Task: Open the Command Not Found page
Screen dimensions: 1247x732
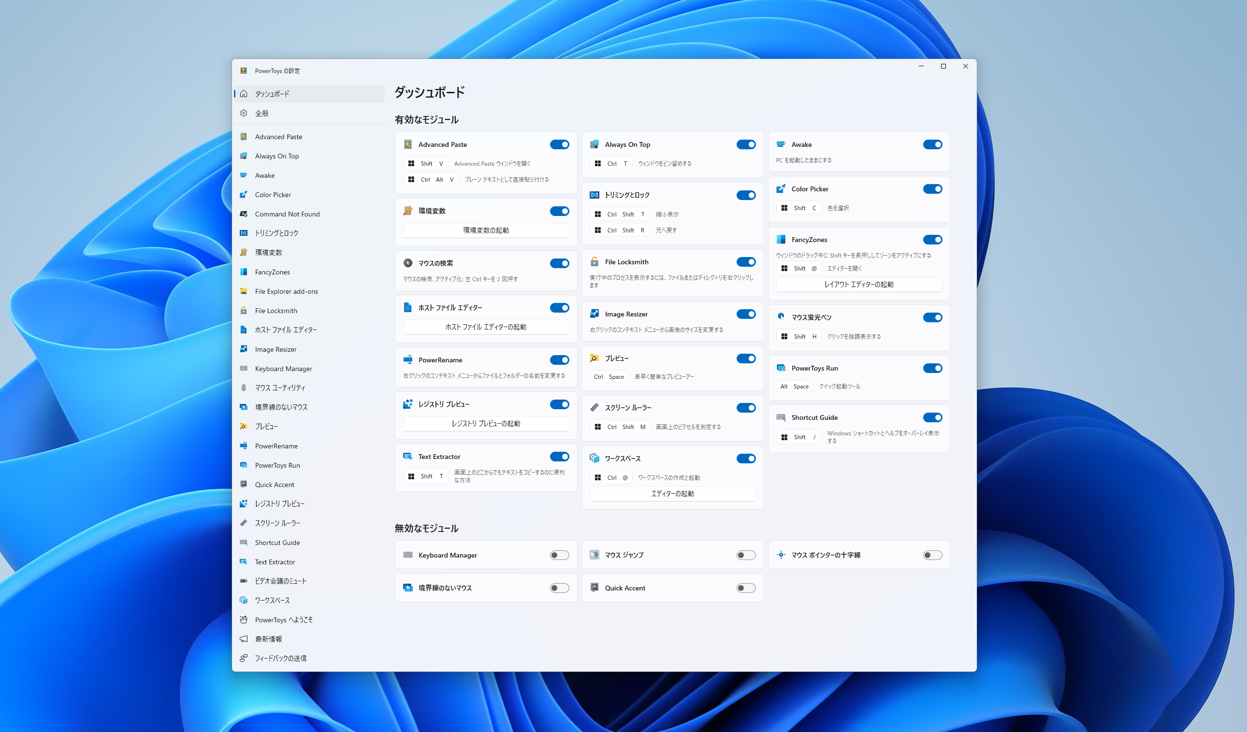Action: [x=287, y=214]
